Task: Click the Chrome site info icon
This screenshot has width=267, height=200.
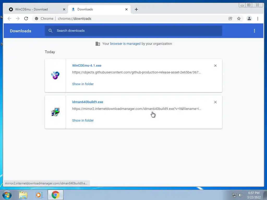Action: coord(37,18)
